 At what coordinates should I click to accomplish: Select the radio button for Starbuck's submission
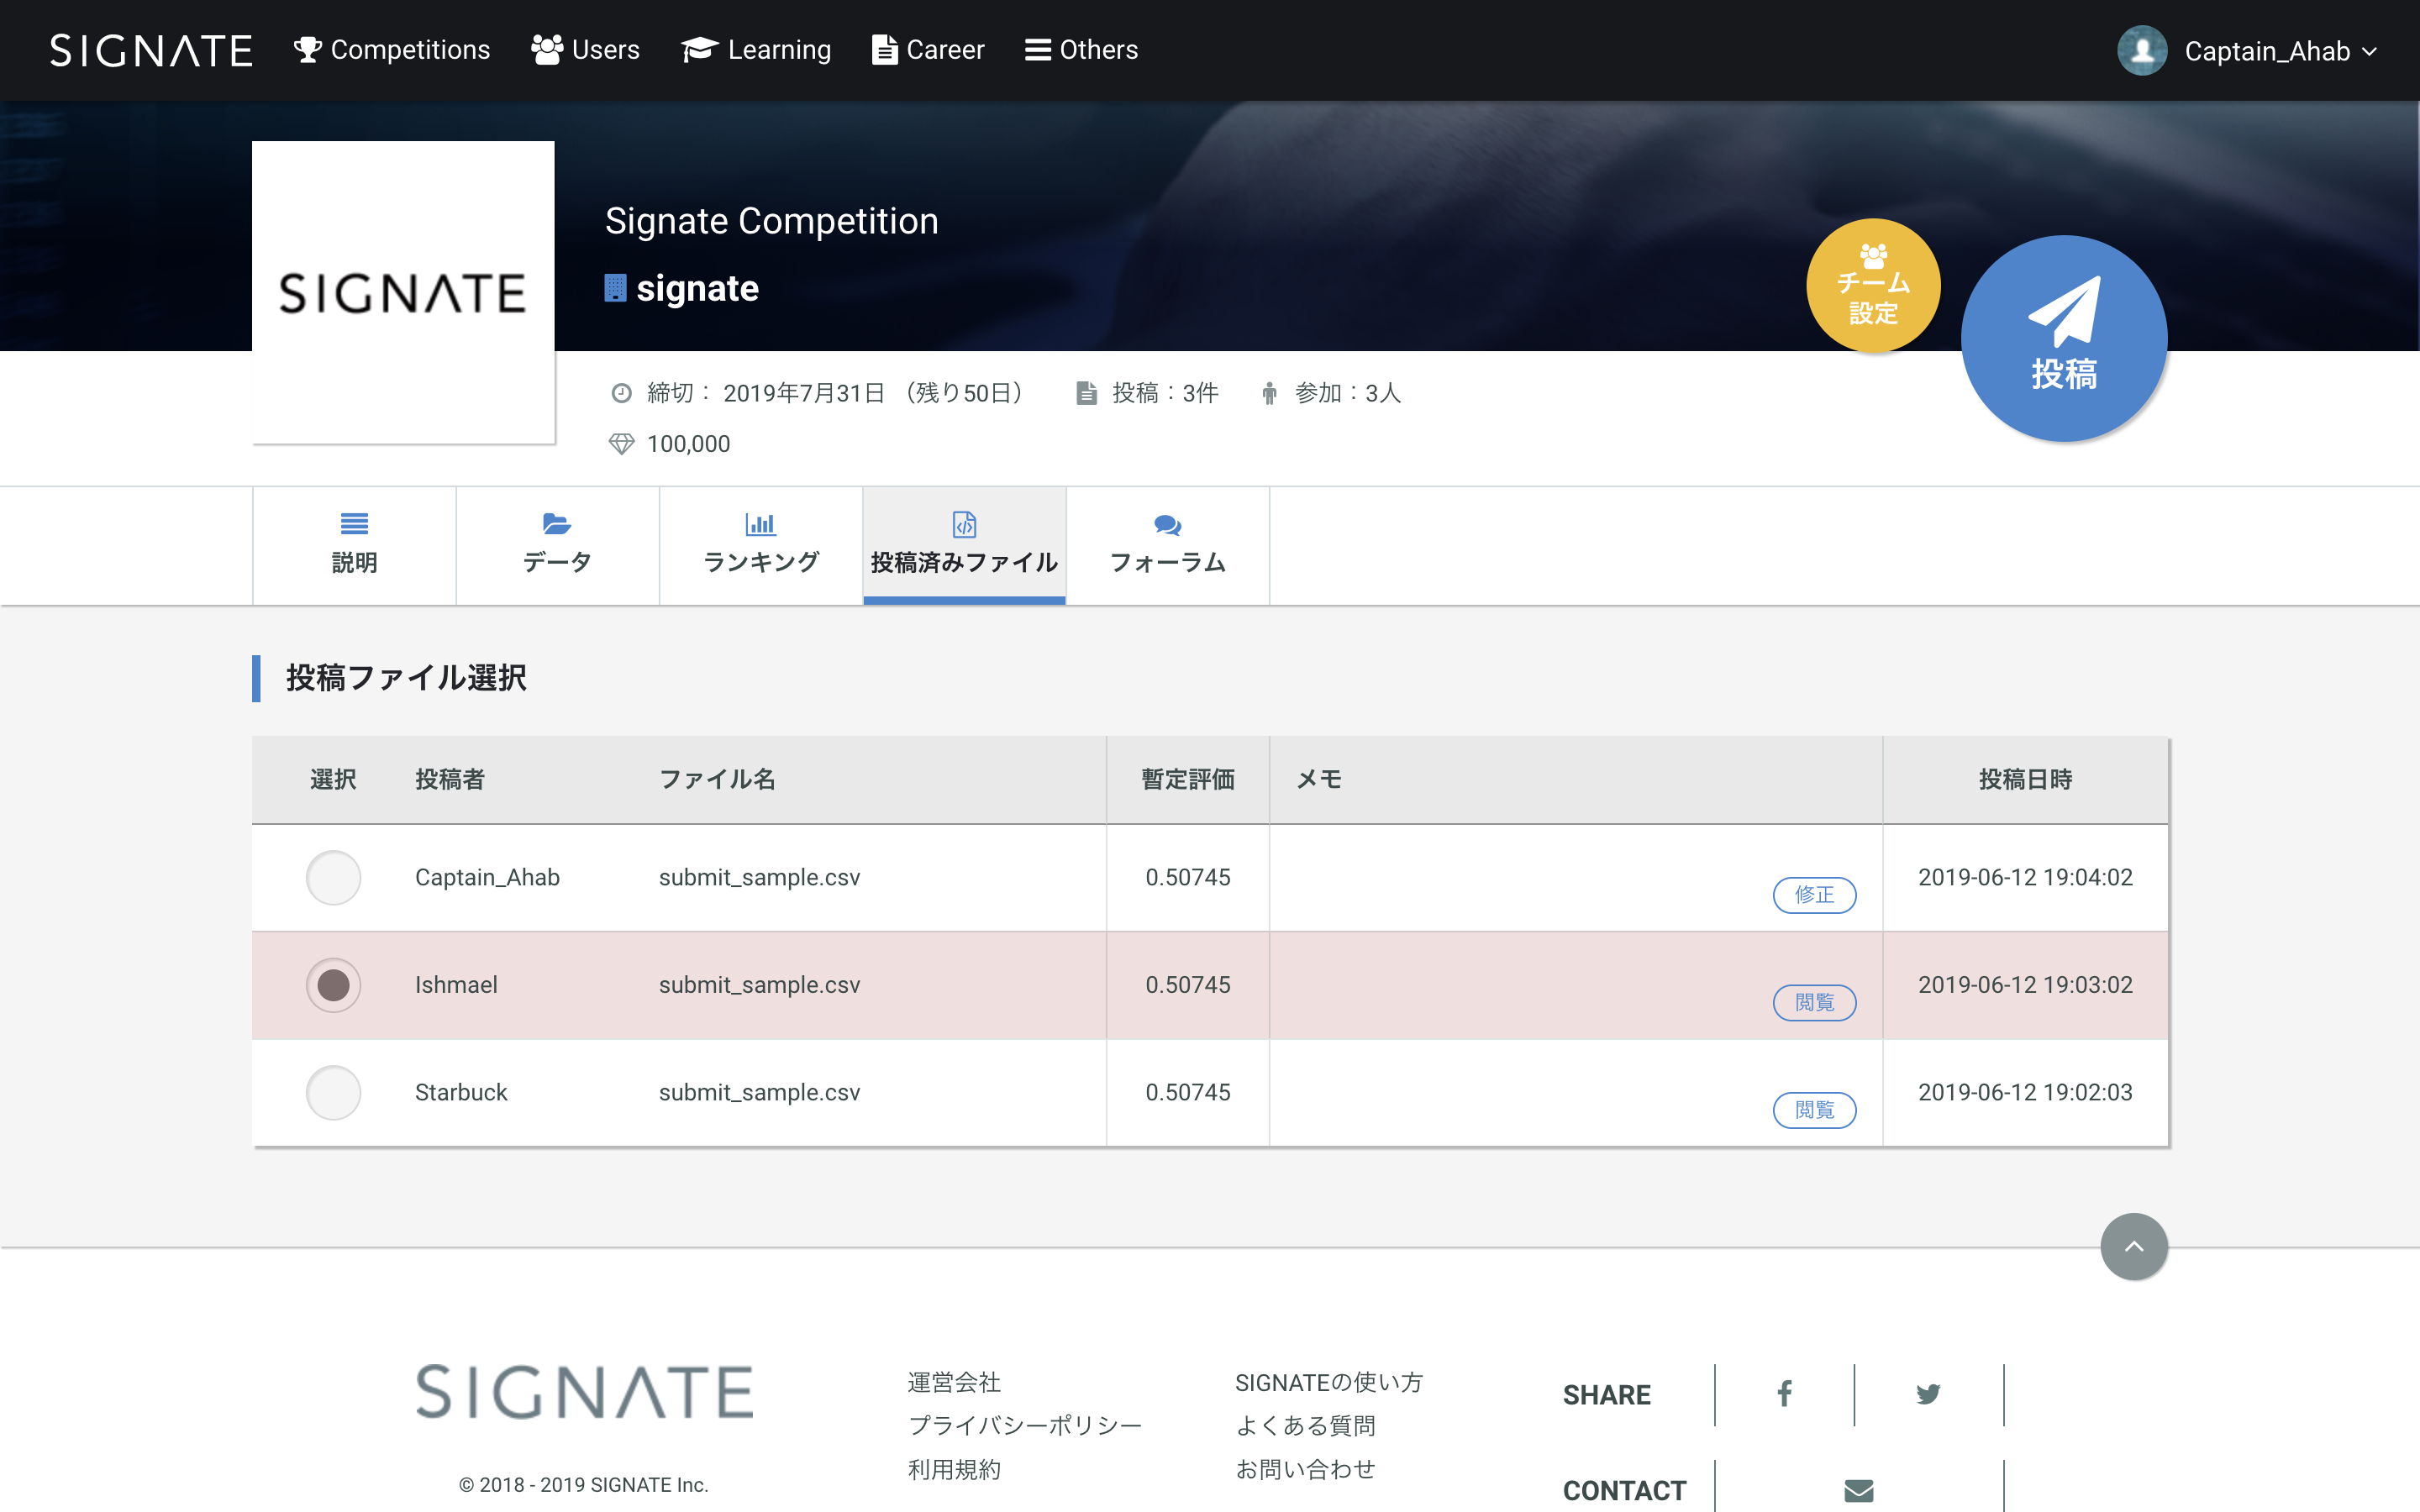click(333, 1093)
